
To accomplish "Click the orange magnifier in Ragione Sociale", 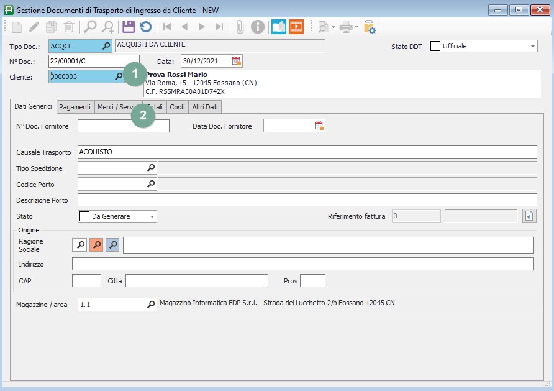I will (x=96, y=245).
